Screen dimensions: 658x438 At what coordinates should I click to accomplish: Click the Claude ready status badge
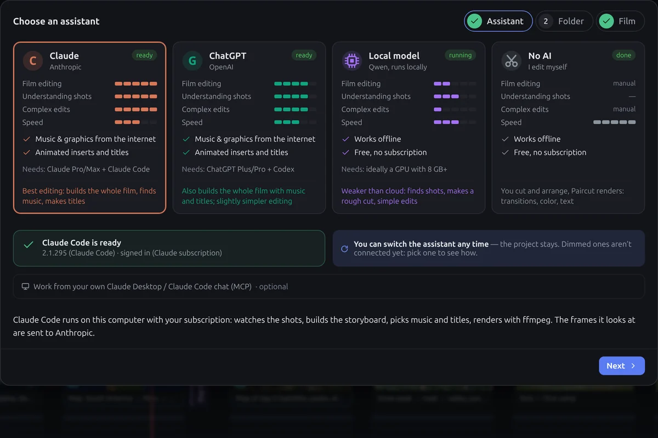click(145, 55)
